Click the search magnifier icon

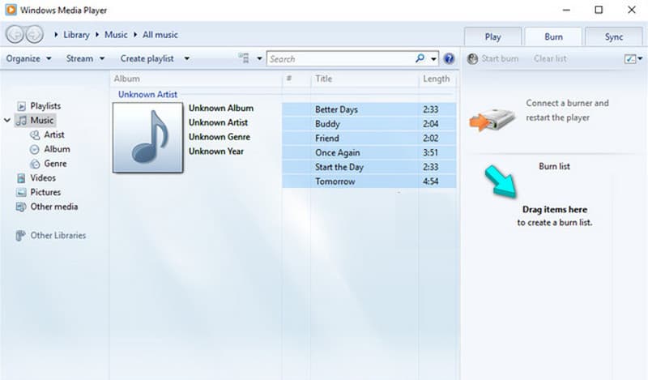[420, 58]
